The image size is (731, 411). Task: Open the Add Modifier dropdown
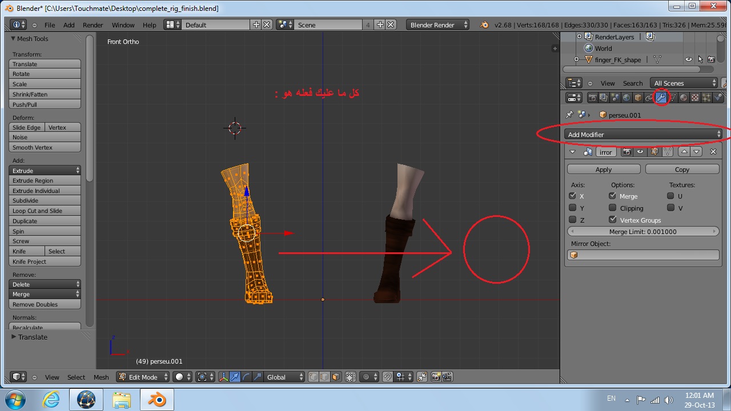tap(644, 135)
